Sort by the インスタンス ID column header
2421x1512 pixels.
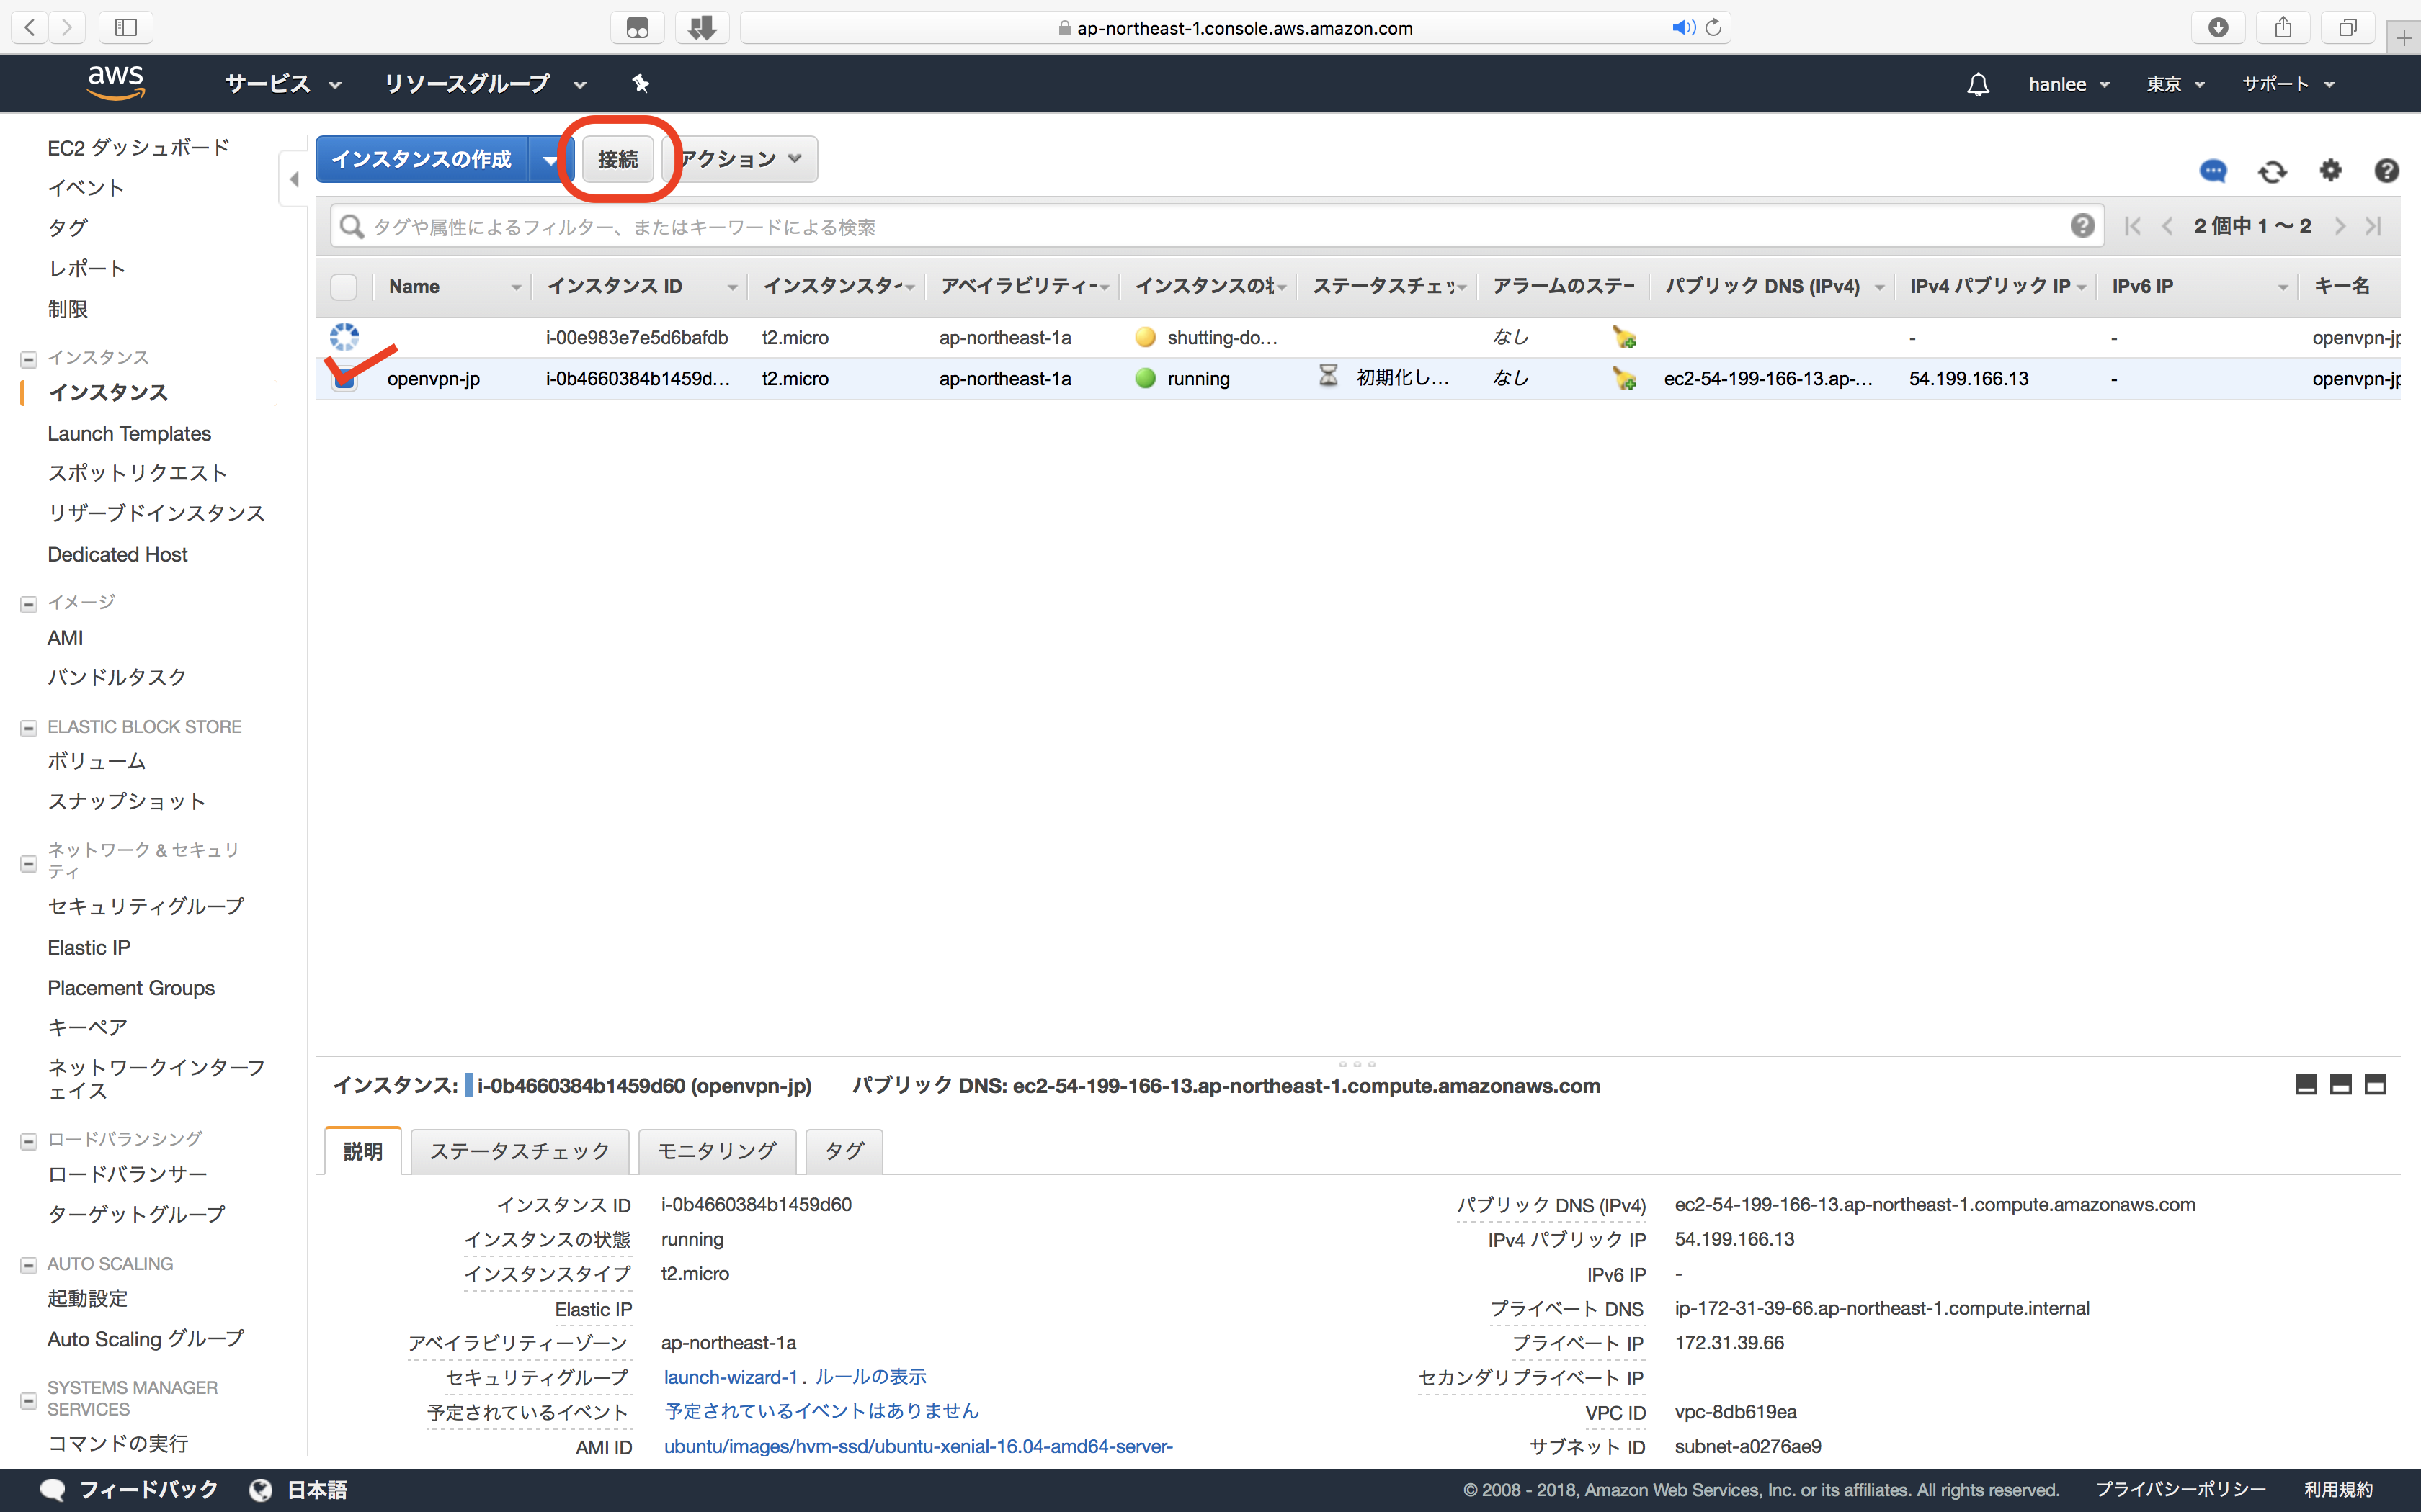(639, 287)
